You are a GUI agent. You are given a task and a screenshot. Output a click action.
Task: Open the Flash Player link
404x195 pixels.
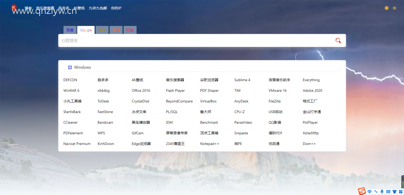pyautogui.click(x=175, y=91)
